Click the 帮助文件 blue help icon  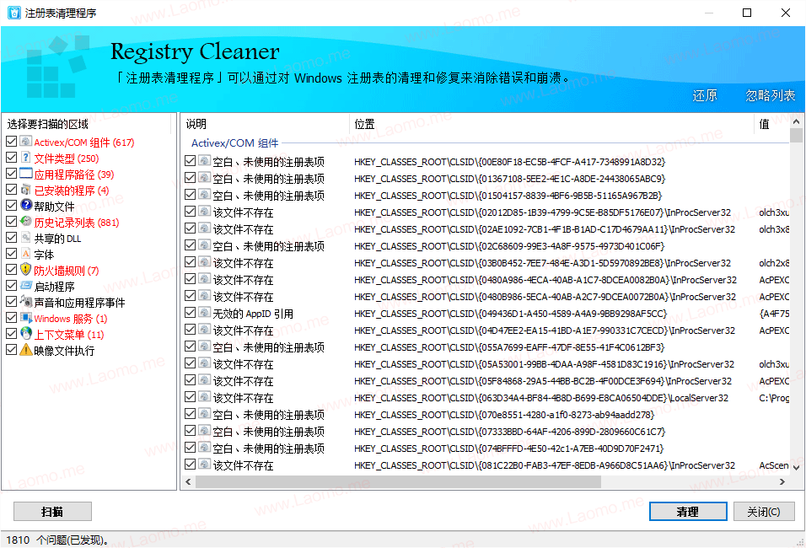[25, 205]
